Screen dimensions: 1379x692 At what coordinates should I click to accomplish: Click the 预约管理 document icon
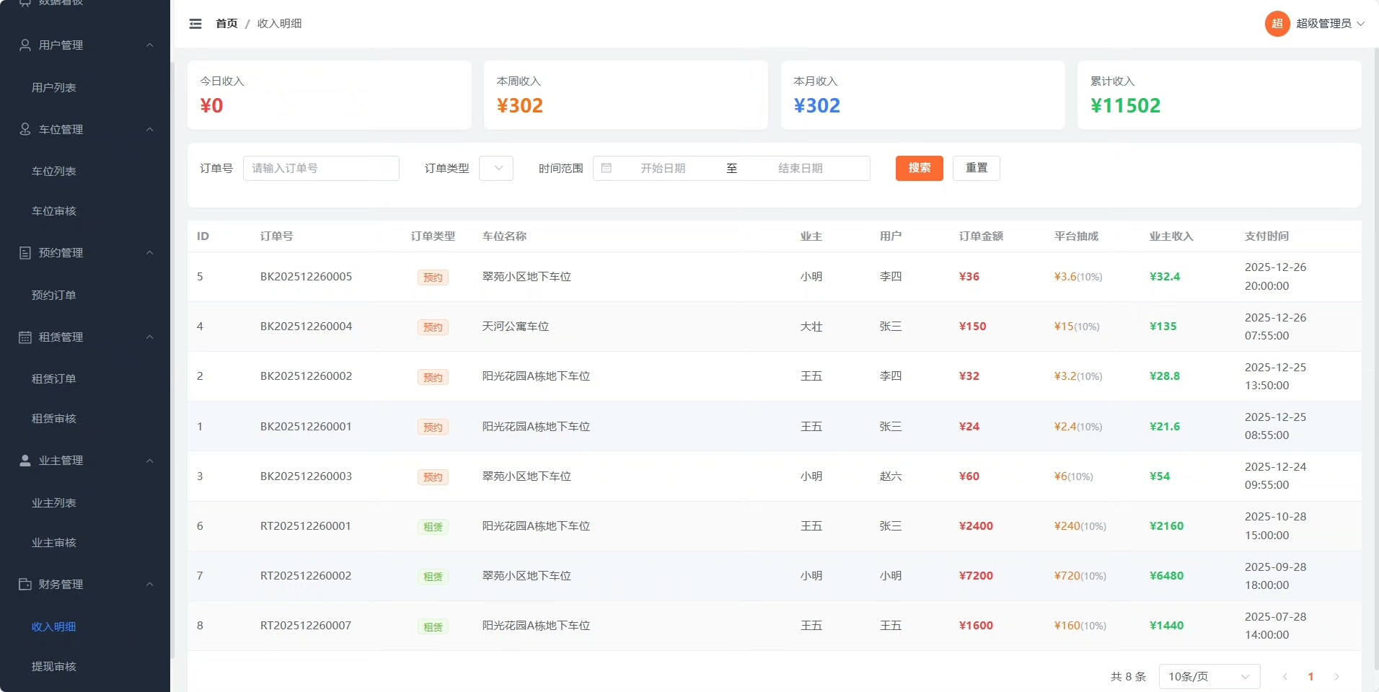click(x=25, y=253)
